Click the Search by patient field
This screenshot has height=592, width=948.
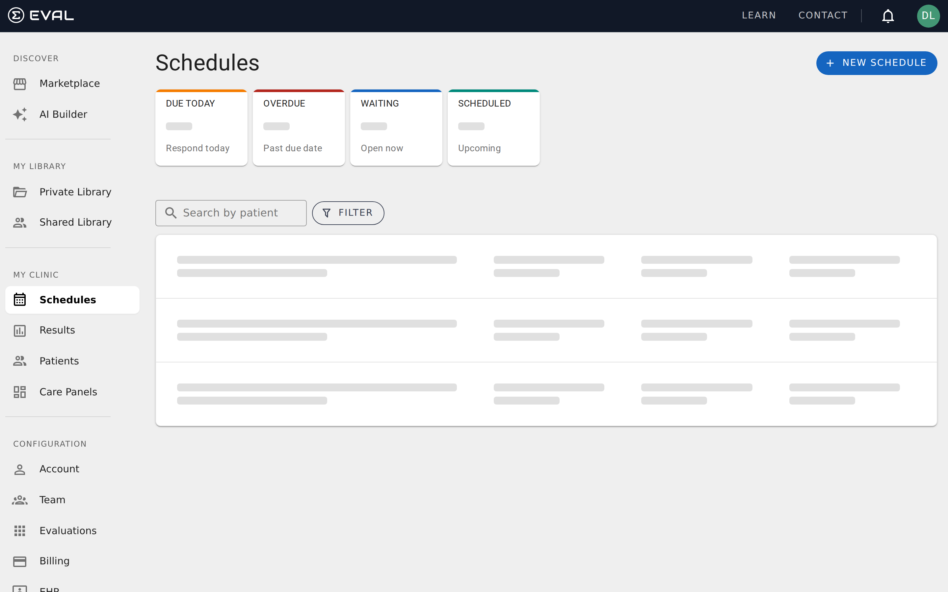[x=231, y=212]
